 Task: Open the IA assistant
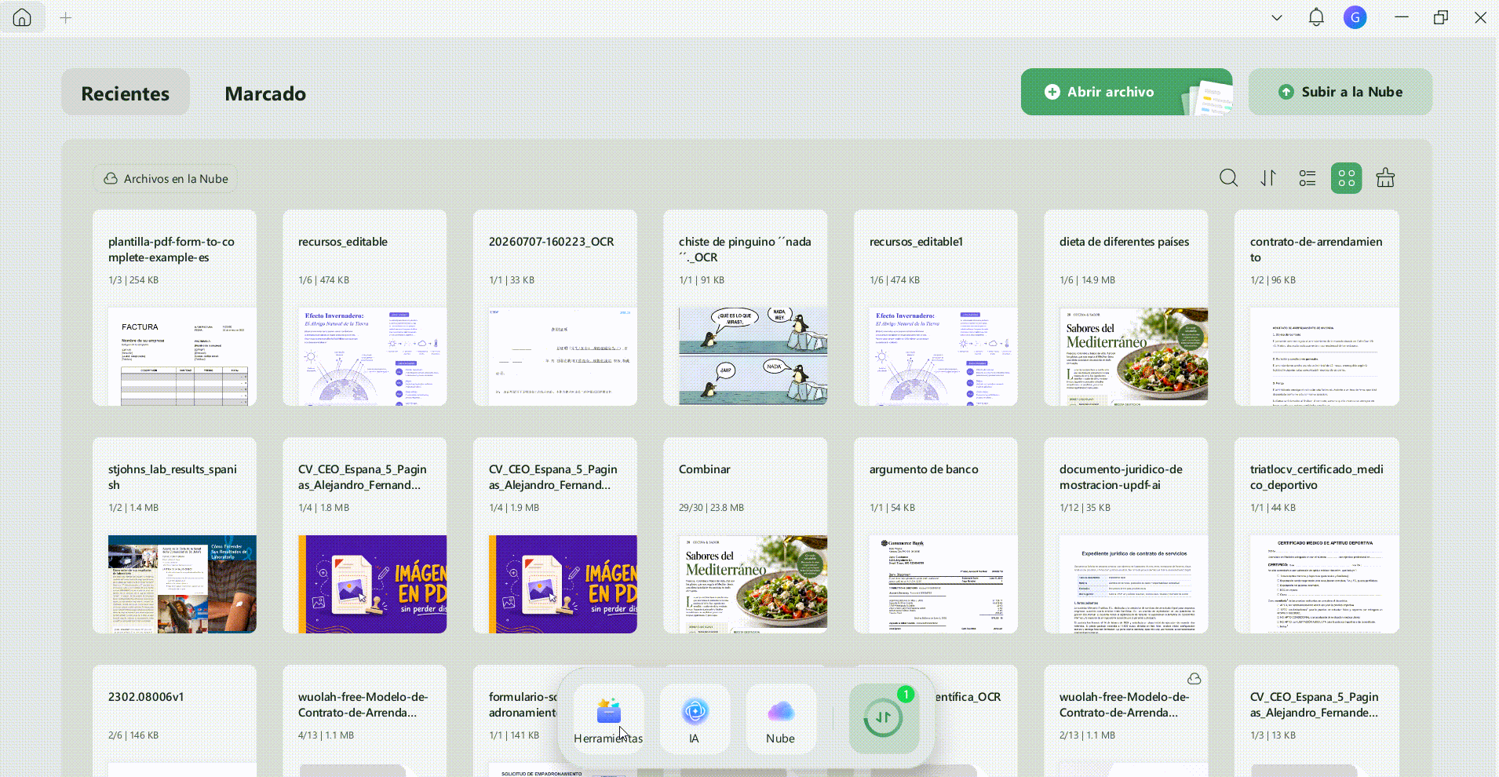(x=695, y=719)
